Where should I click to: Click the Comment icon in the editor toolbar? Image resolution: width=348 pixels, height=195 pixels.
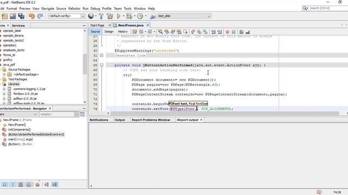(x=241, y=32)
